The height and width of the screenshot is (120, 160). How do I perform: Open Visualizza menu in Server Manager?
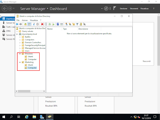click(144, 8)
